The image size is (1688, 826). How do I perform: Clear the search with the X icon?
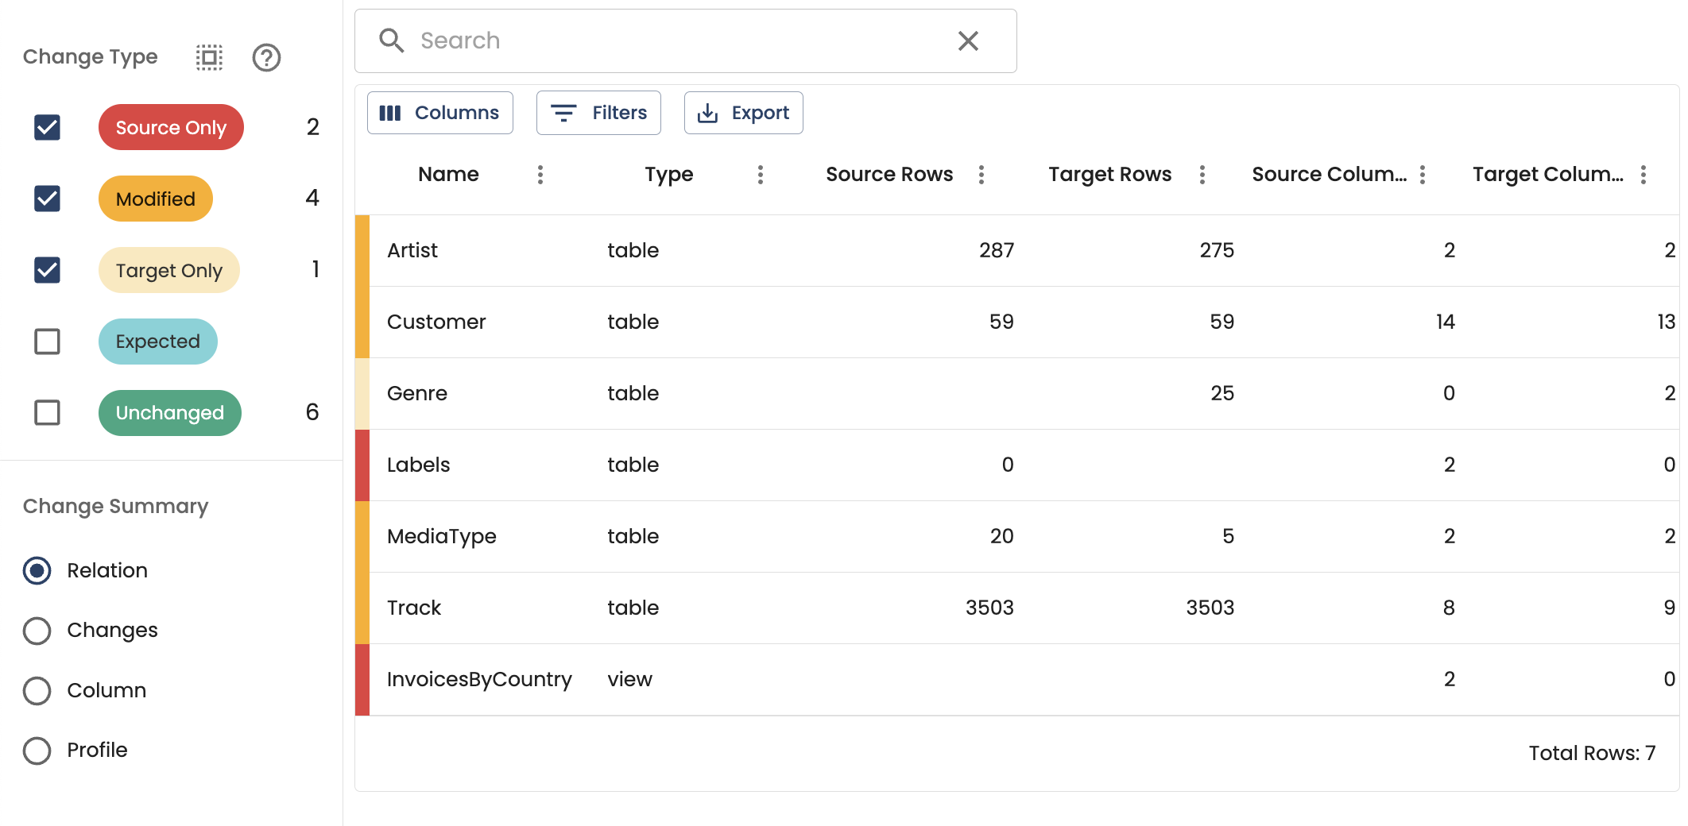pyautogui.click(x=968, y=41)
